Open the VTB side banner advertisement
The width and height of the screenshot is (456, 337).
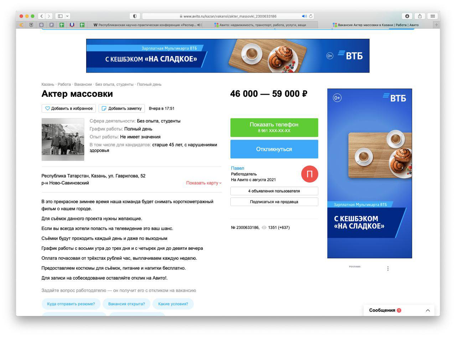[x=369, y=173]
